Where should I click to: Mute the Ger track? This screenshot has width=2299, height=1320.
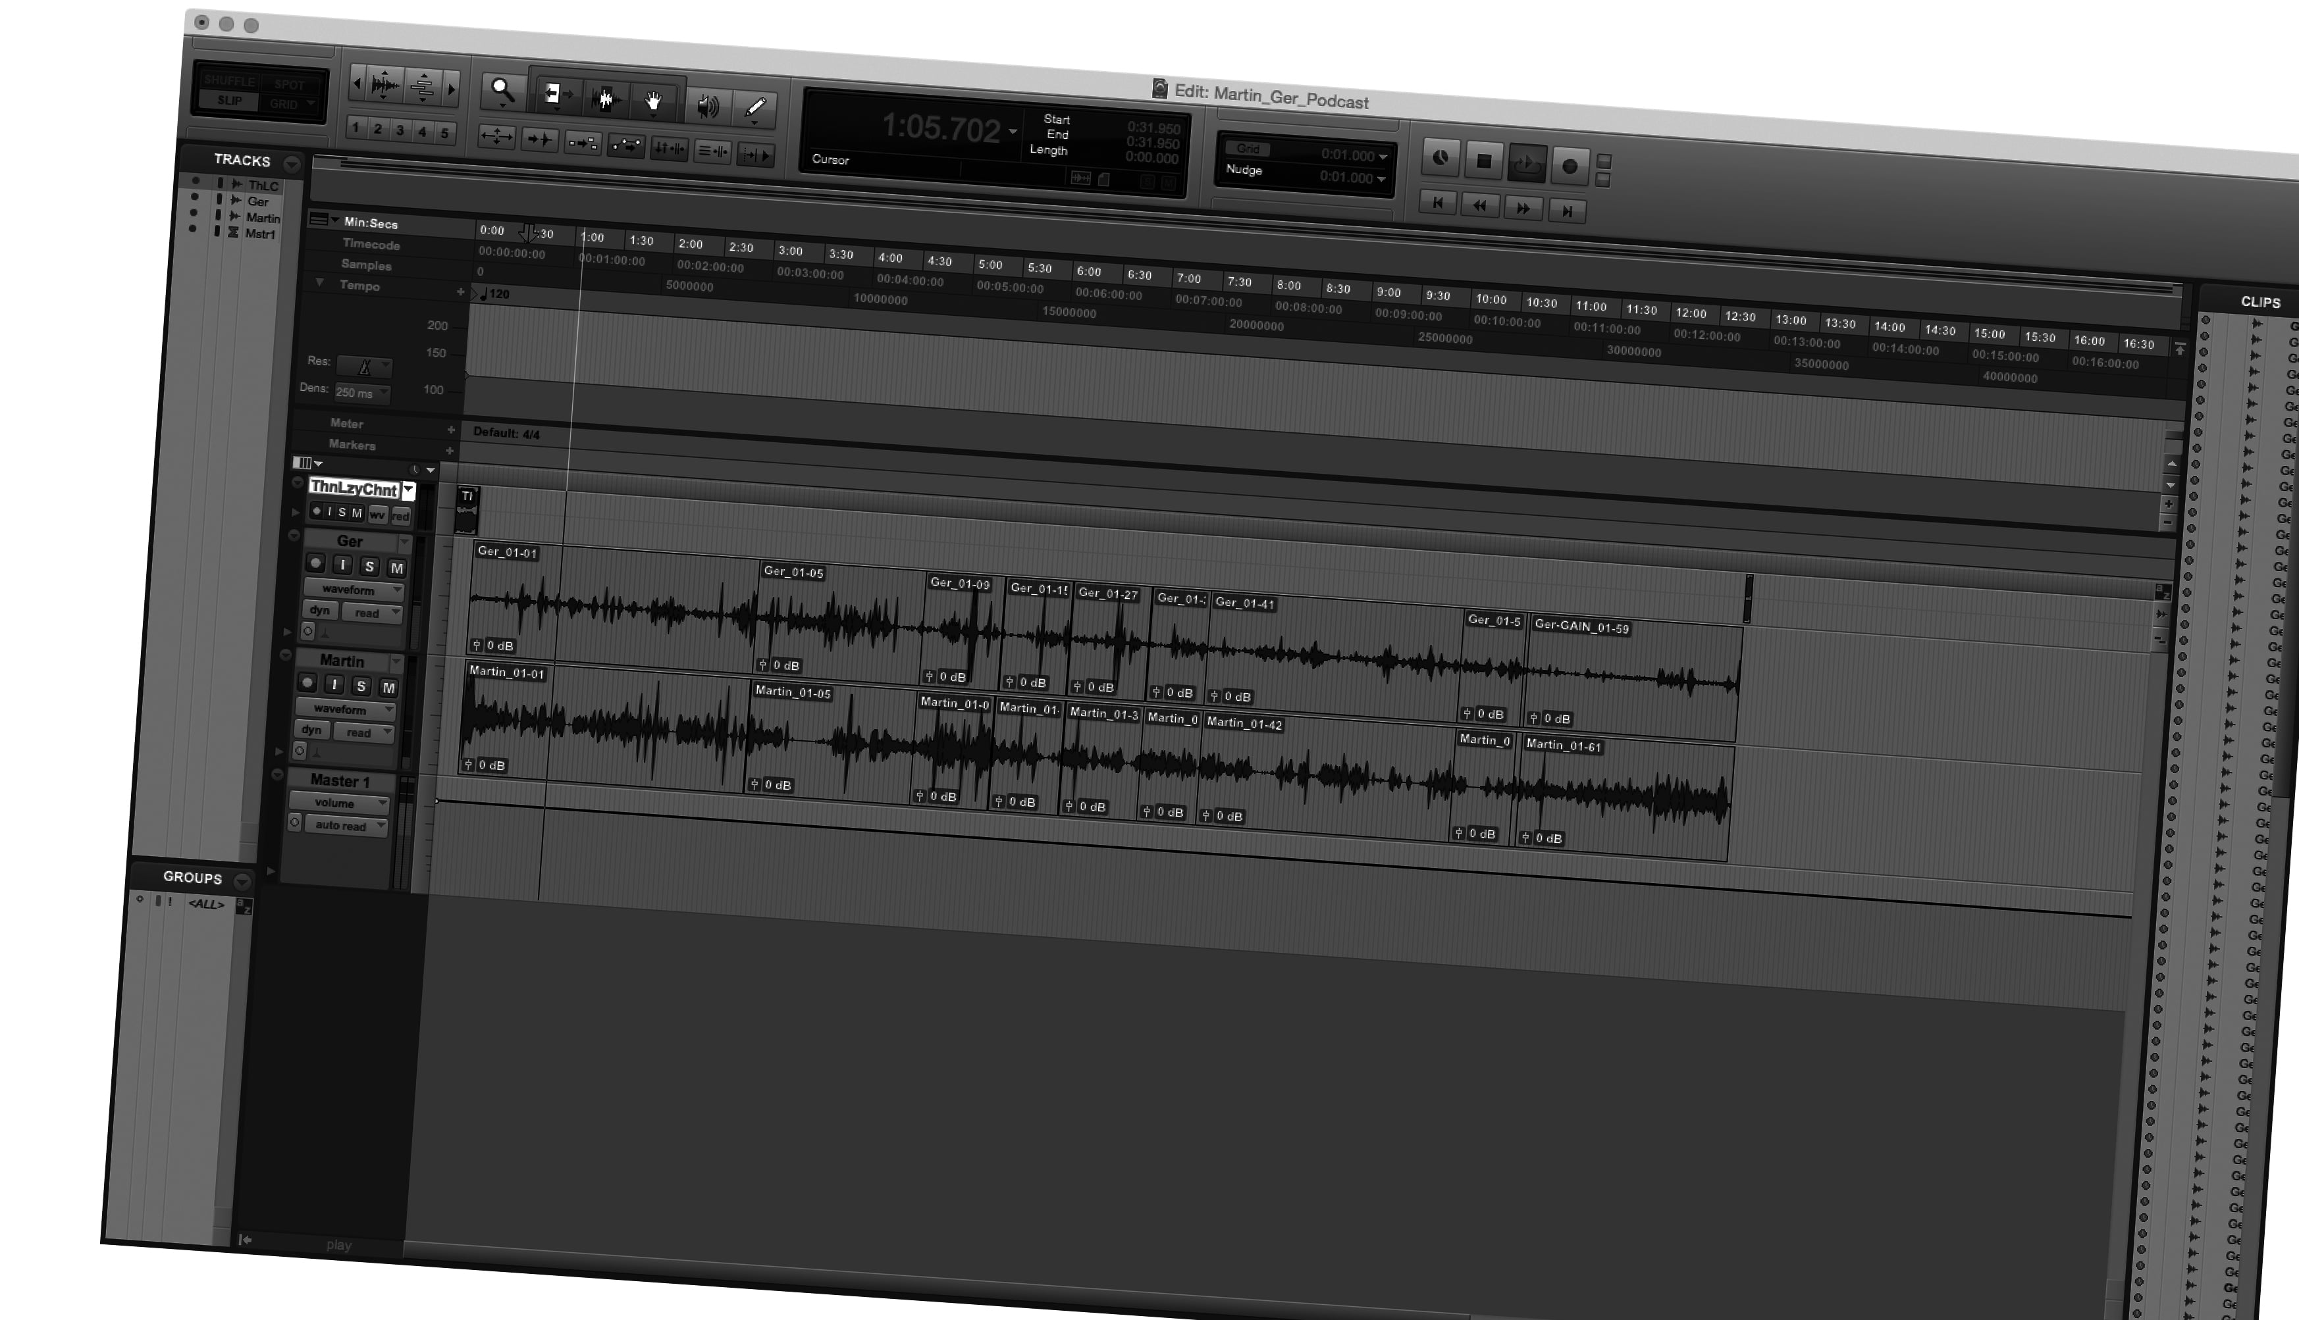(396, 569)
